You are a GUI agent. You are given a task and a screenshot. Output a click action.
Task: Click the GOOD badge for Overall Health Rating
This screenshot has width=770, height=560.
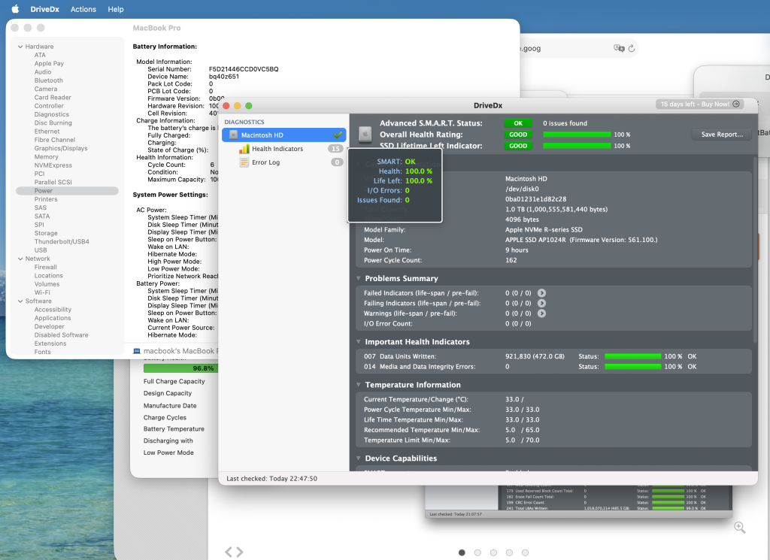tap(518, 135)
